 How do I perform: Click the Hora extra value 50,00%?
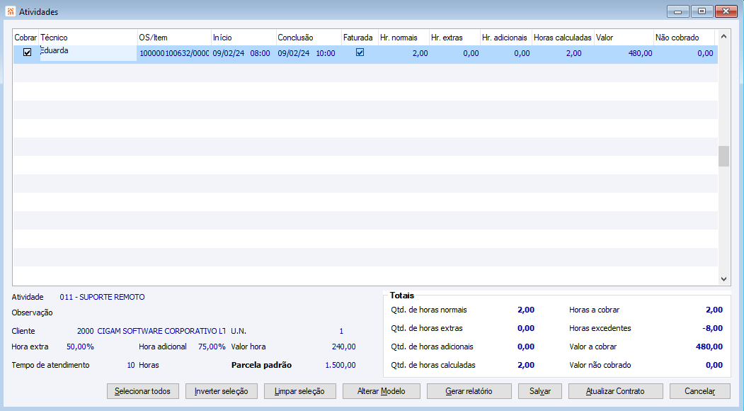coord(80,347)
